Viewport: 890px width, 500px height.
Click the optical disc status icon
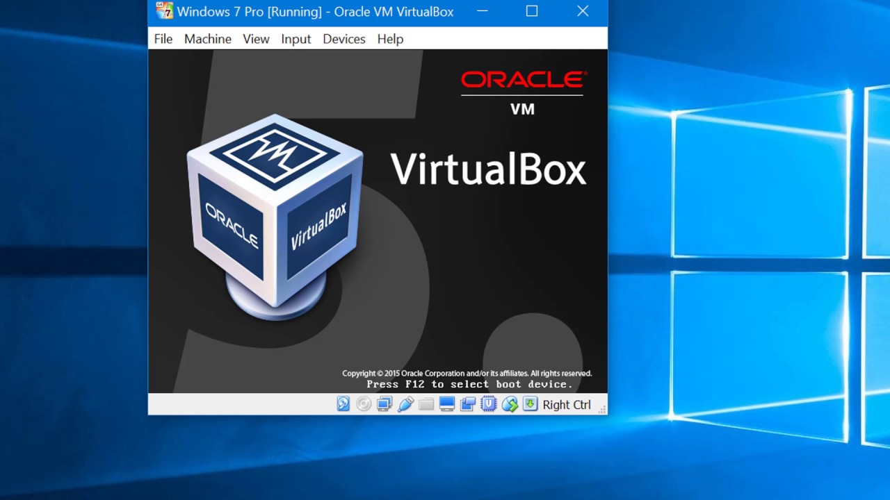(364, 404)
